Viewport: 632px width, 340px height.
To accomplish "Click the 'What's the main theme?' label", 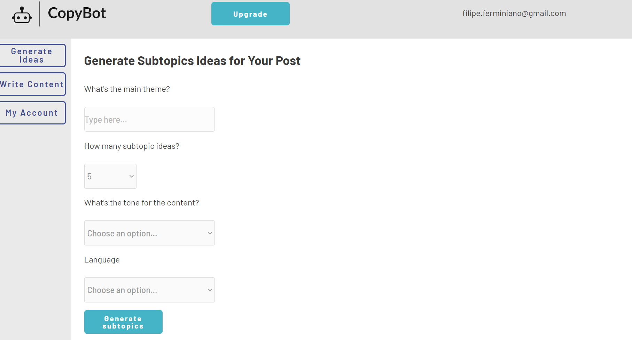I will (127, 89).
